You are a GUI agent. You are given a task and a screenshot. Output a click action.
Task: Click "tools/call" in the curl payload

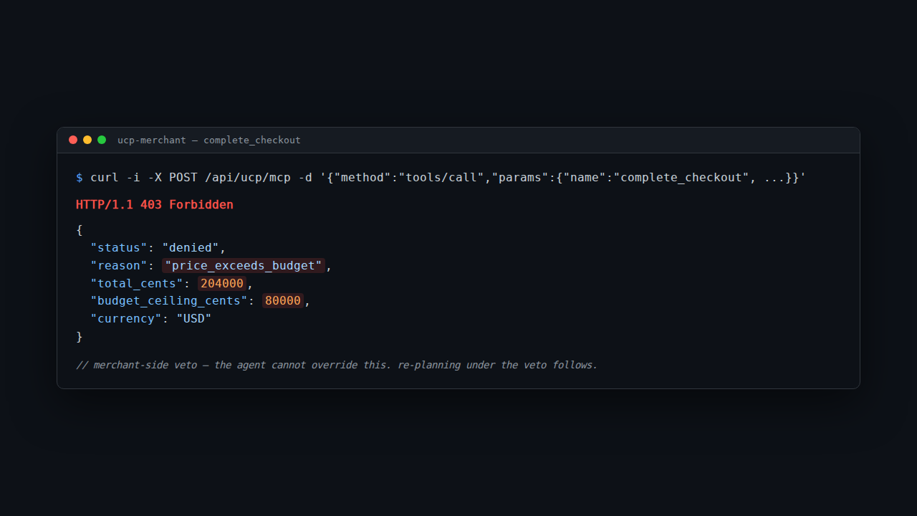441,178
